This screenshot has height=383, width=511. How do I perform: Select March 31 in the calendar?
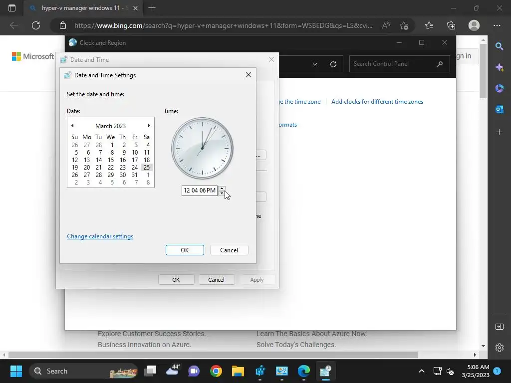click(135, 175)
